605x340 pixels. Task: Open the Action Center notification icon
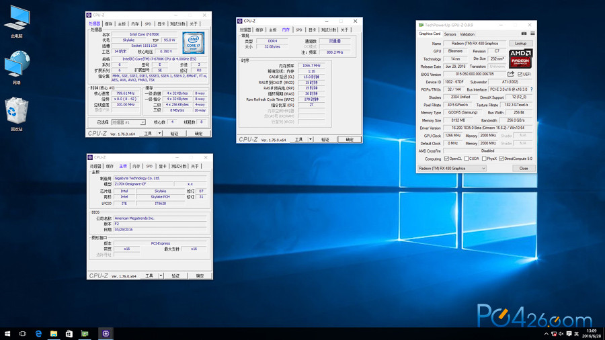[x=569, y=334]
